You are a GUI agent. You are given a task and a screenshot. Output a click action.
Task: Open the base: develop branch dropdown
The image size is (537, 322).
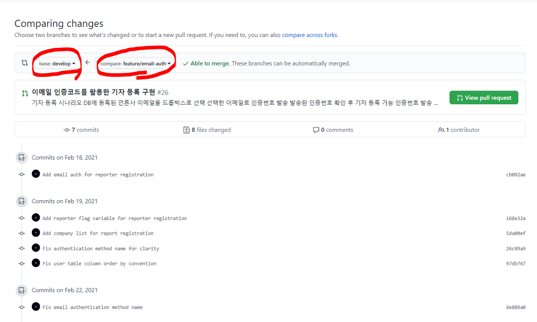pos(57,64)
